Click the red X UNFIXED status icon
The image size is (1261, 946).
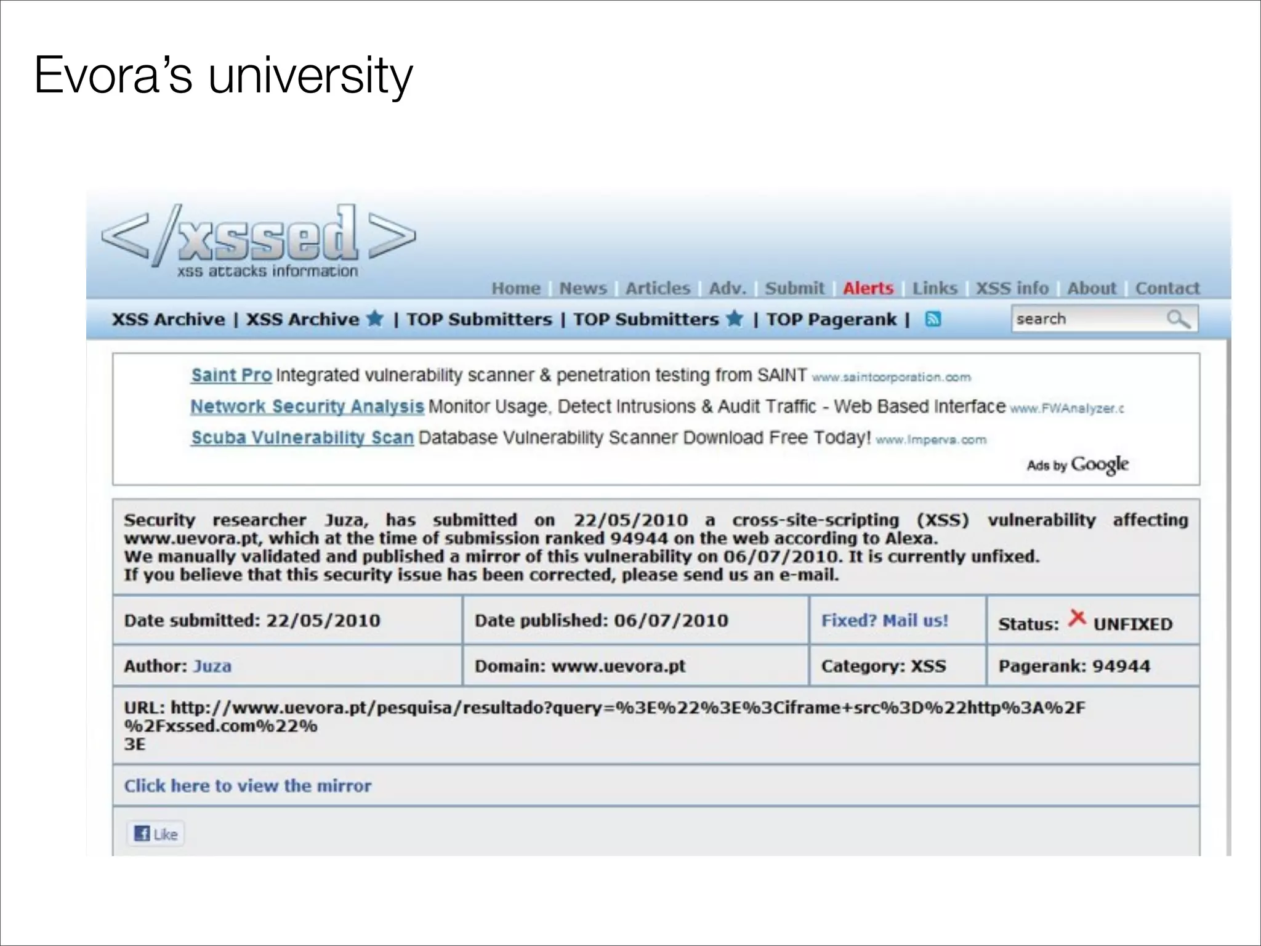click(1076, 618)
